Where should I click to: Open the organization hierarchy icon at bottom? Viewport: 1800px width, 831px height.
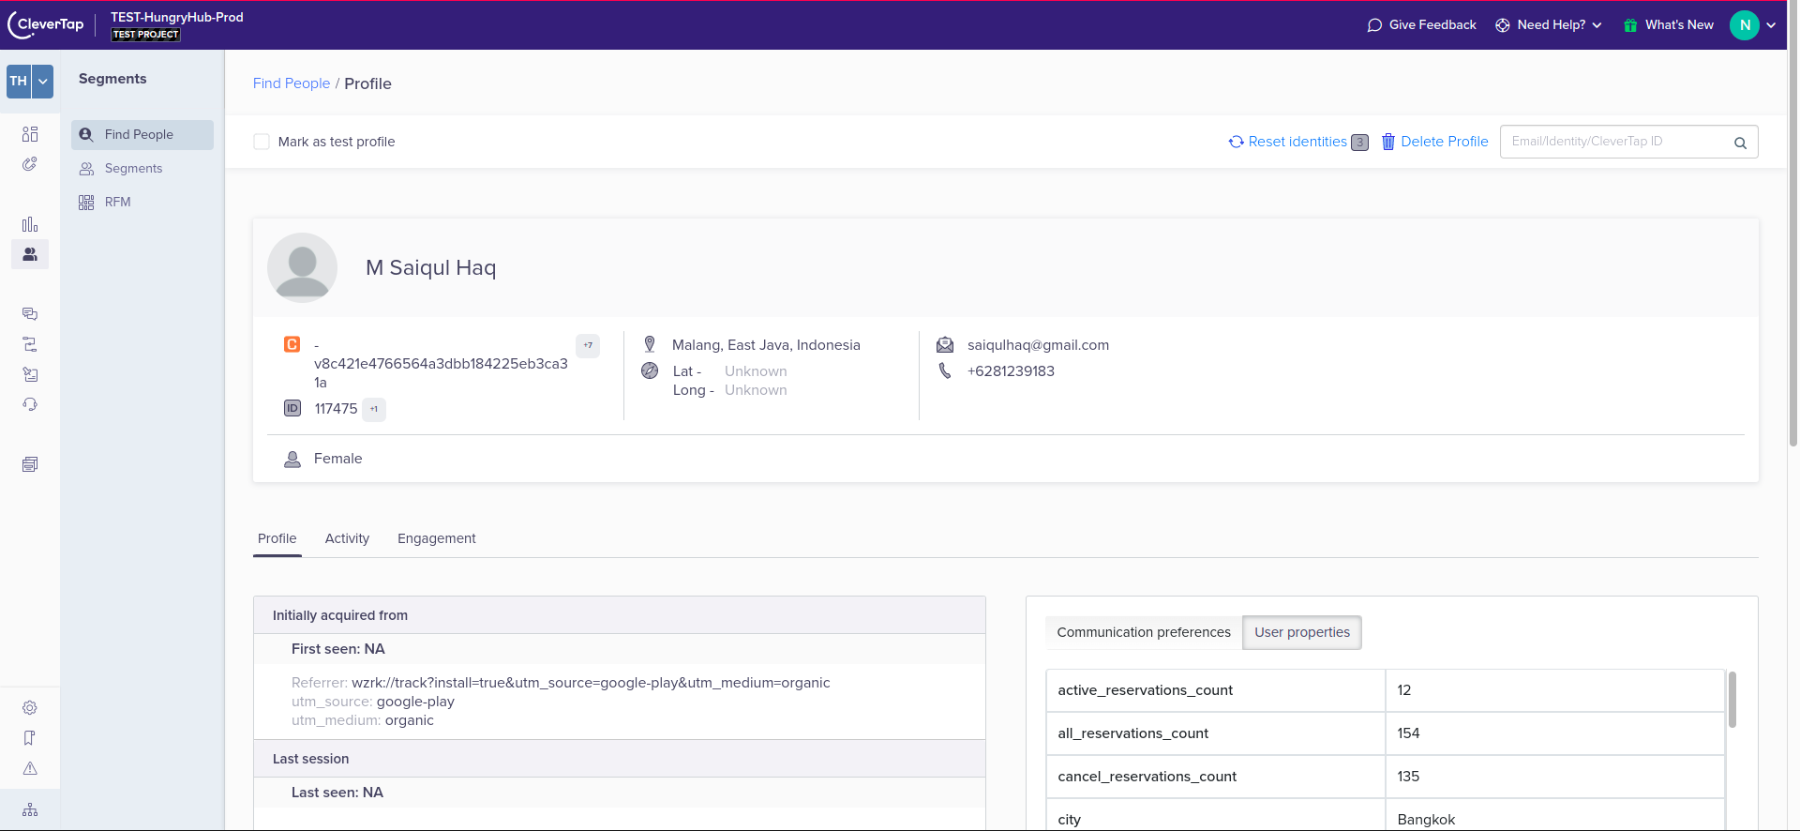point(30,810)
